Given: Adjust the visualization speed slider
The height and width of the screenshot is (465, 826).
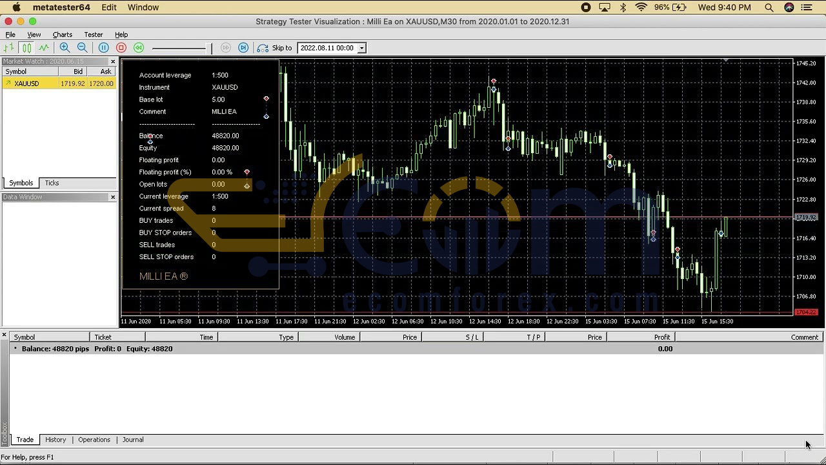Looking at the screenshot, I should (181, 48).
